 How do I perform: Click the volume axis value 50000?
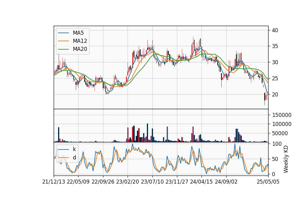[x=280, y=133]
